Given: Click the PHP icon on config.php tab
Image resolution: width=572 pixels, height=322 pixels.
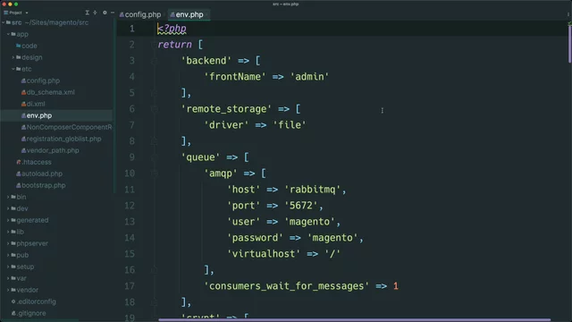Looking at the screenshot, I should [x=122, y=15].
